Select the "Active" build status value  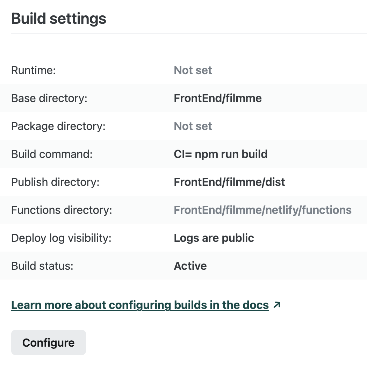click(190, 266)
